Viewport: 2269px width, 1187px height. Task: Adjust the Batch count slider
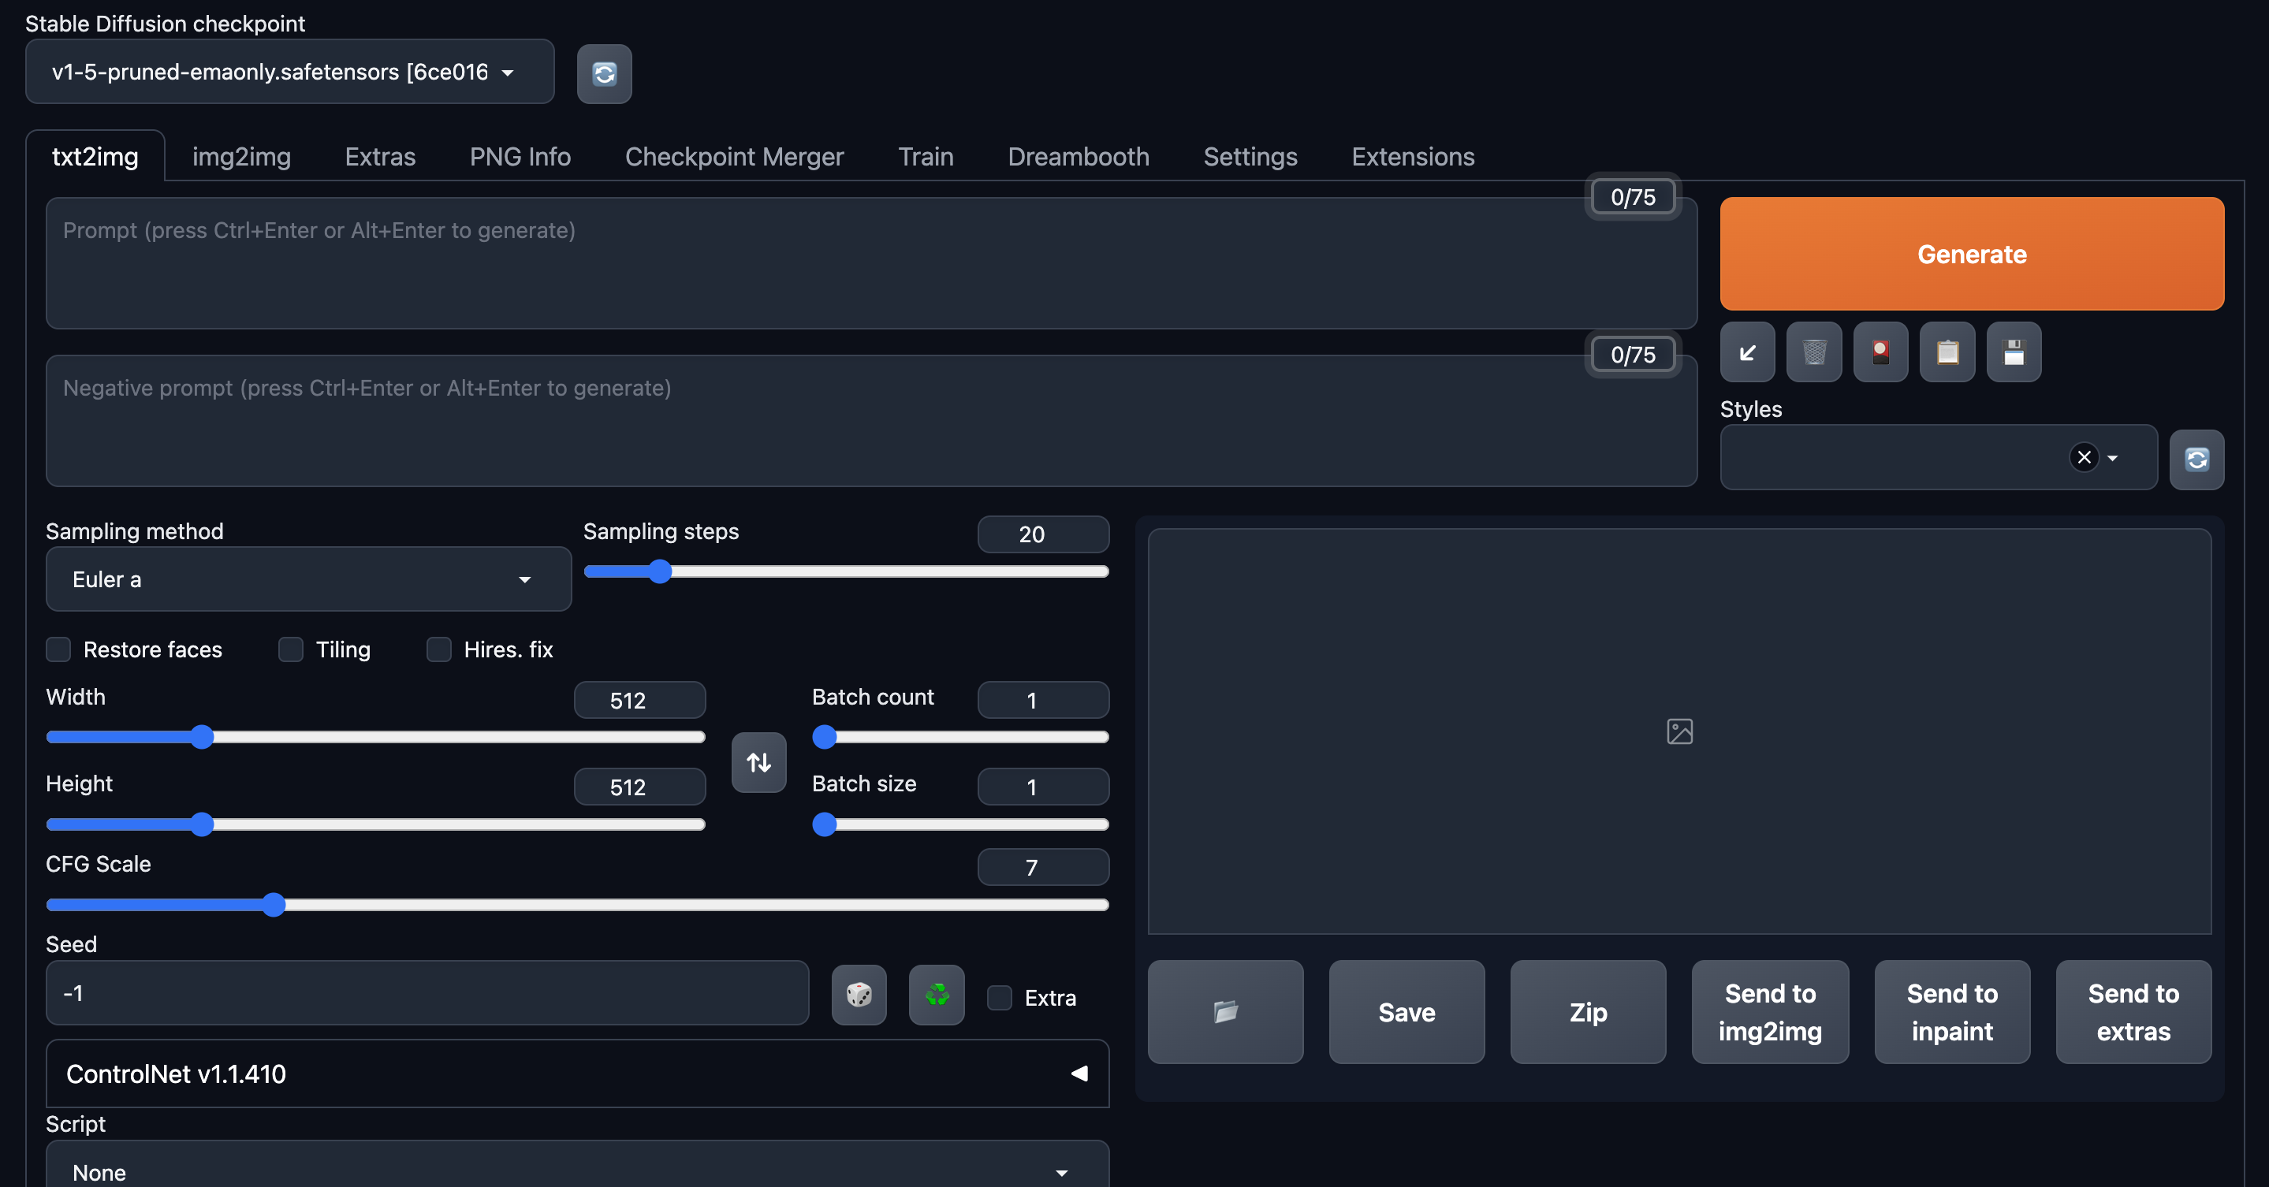[x=960, y=737]
